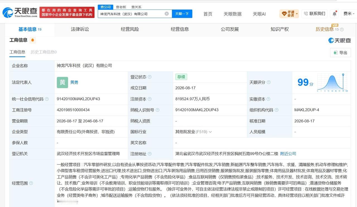Screen dimensions: 357x207
Task: Click the help icon beside 历史信息 tab
Action: pyautogui.click(x=342, y=29)
